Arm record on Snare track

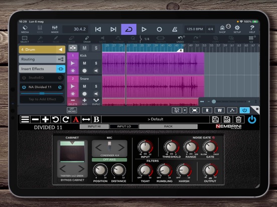(84, 94)
